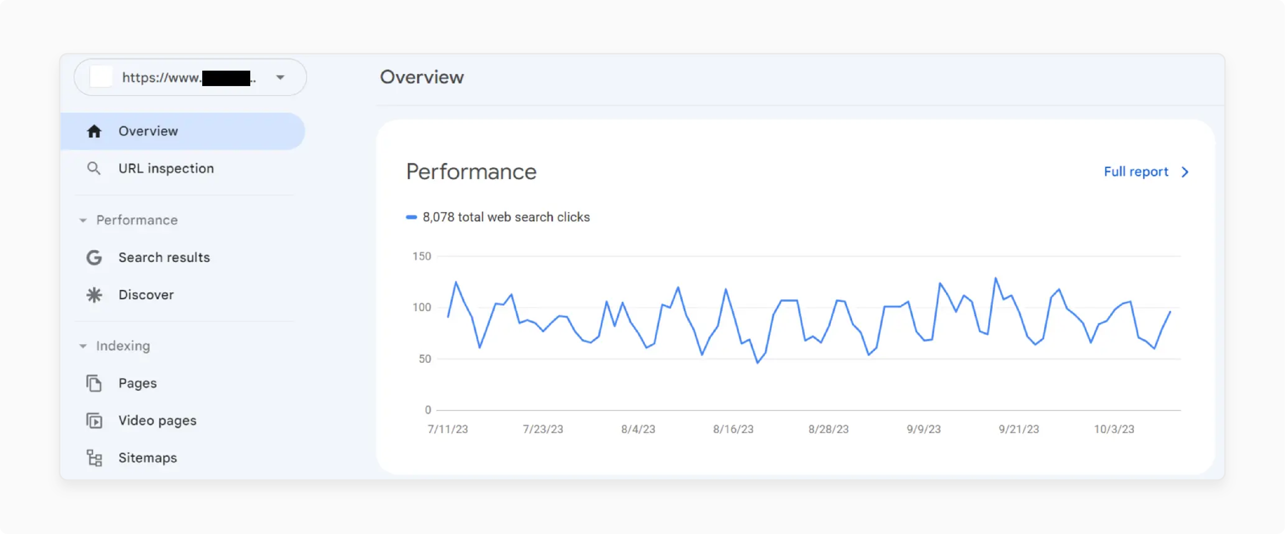
Task: Click the site favicon in property selector
Action: coord(101,77)
